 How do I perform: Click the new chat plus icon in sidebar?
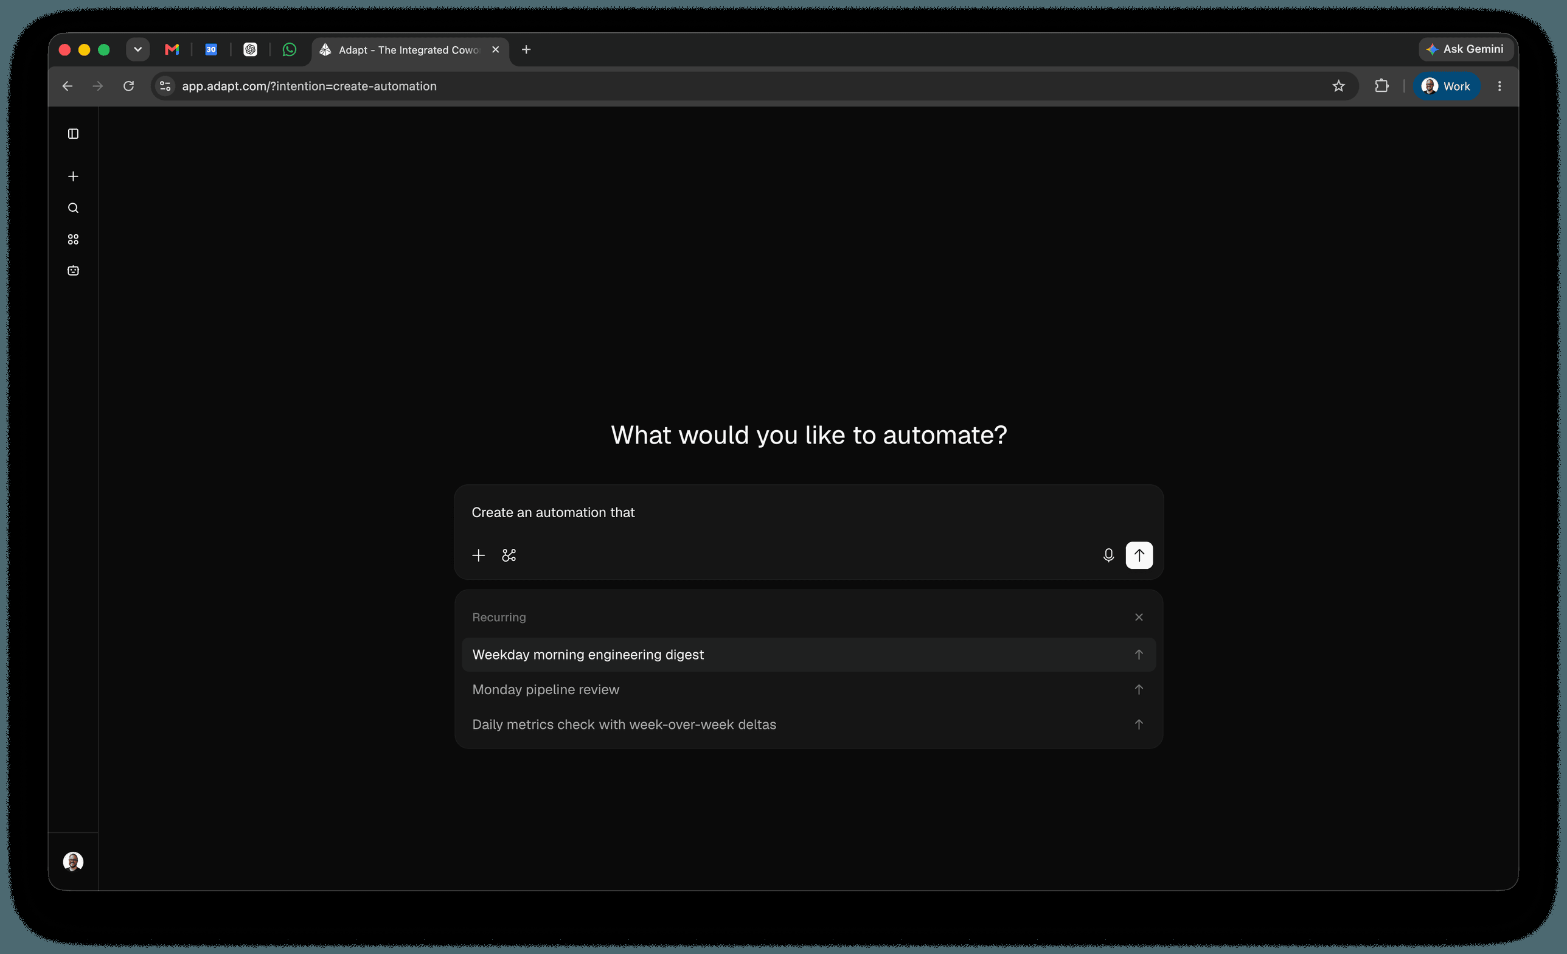click(x=73, y=176)
